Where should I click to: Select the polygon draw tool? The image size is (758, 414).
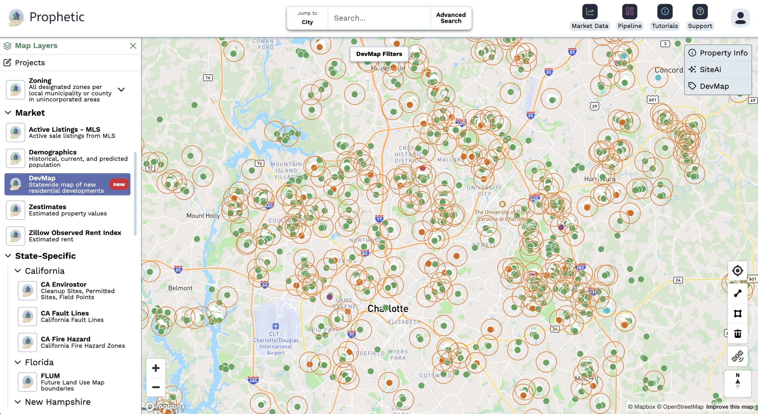coord(738,313)
